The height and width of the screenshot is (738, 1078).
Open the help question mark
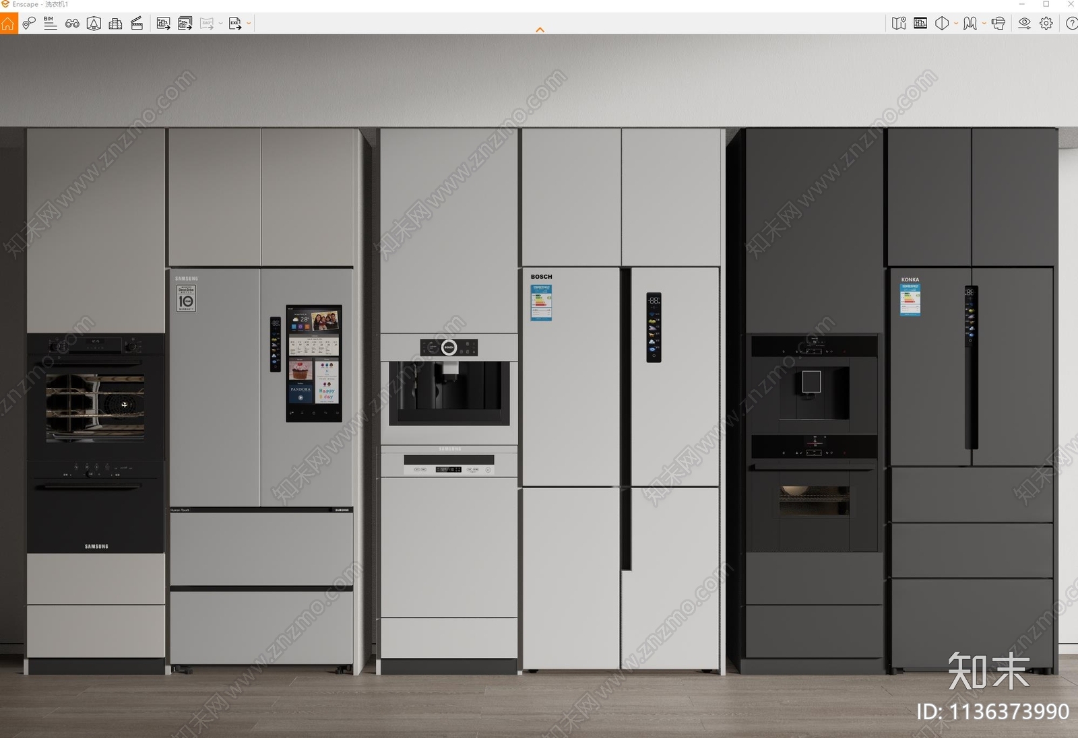(1071, 24)
